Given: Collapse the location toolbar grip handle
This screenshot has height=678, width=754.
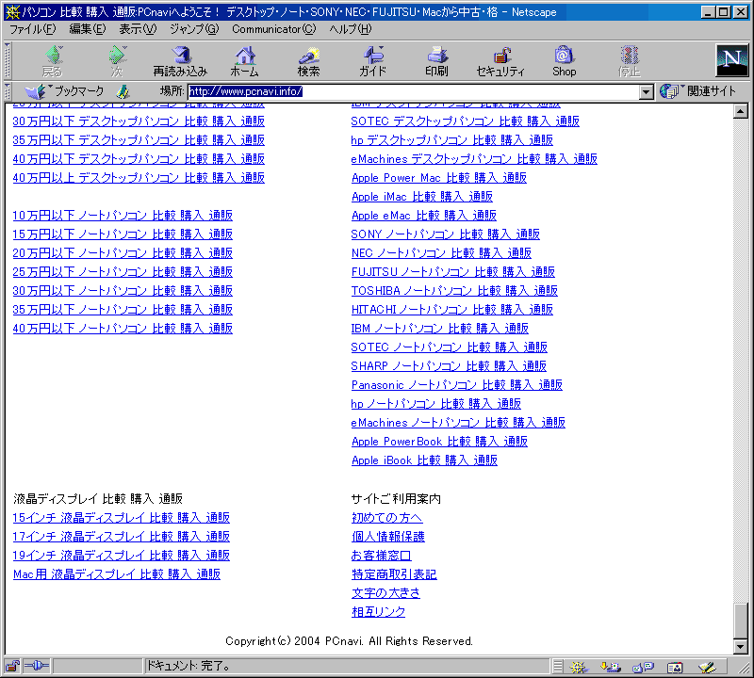Looking at the screenshot, I should click(8, 91).
